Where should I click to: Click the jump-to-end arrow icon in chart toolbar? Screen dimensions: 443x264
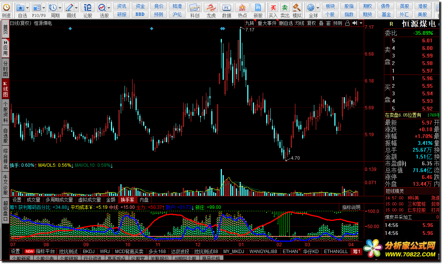[355, 23]
